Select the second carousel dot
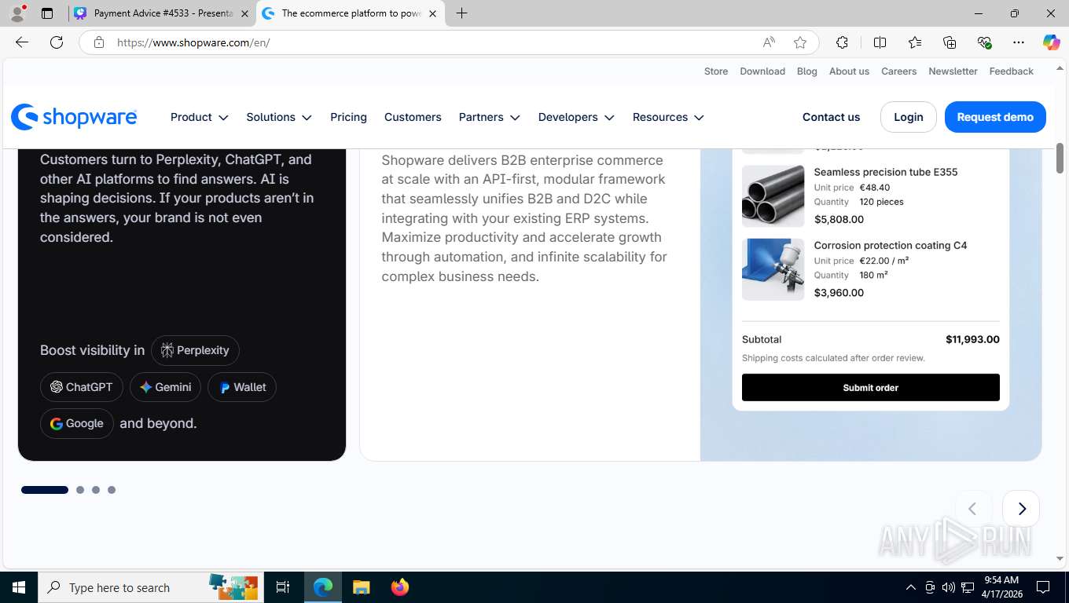 [x=80, y=490]
